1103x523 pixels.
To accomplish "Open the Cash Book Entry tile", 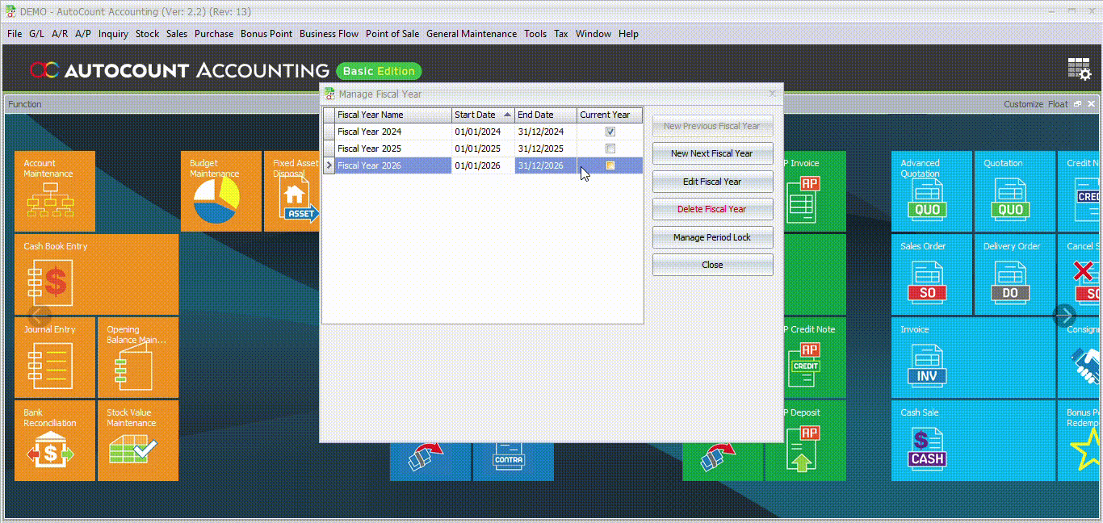I will [96, 274].
